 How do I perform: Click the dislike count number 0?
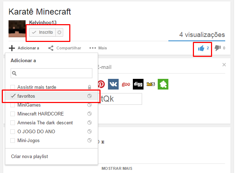pos(224,48)
